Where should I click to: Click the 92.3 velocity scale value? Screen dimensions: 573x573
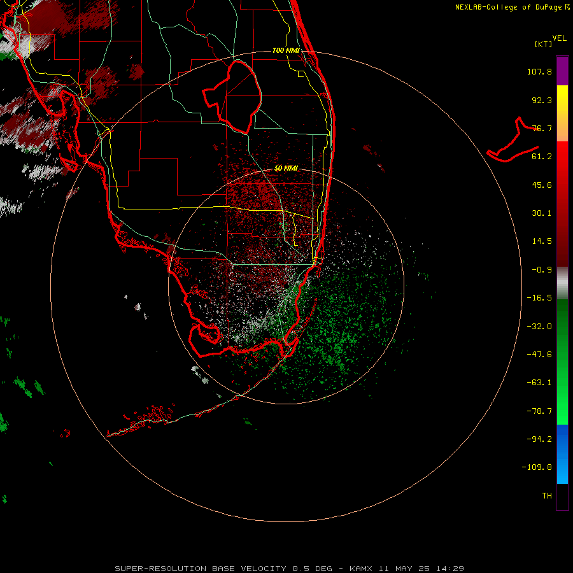542,100
